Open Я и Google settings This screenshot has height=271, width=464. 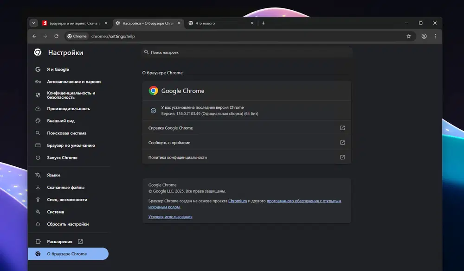coord(58,69)
